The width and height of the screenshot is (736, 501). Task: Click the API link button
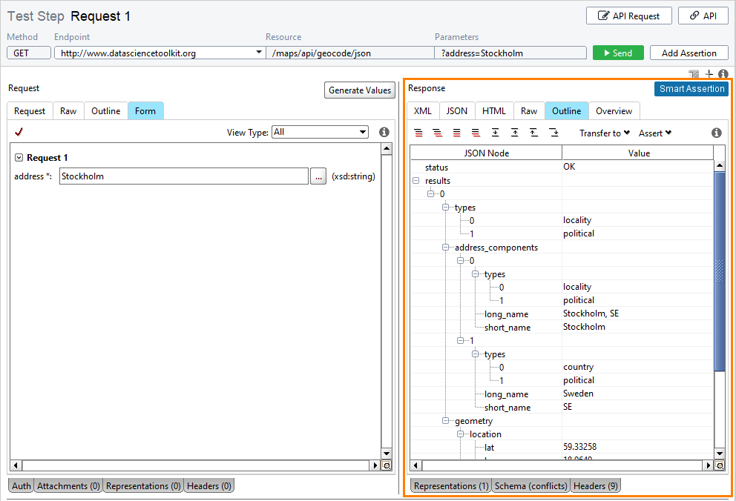703,16
